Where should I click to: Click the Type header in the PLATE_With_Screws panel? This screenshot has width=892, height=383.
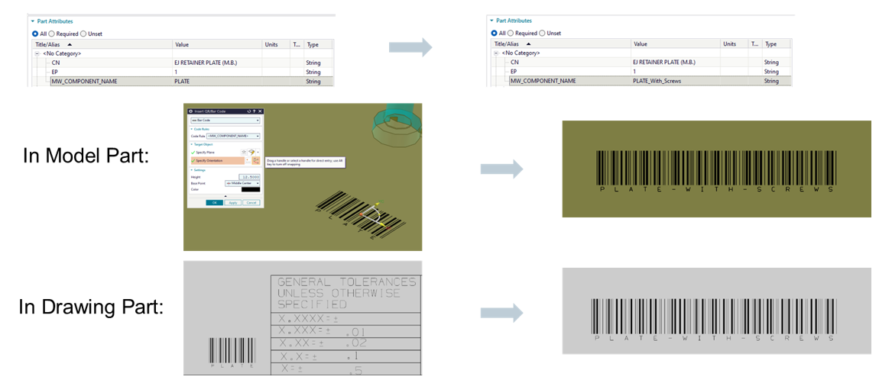777,43
